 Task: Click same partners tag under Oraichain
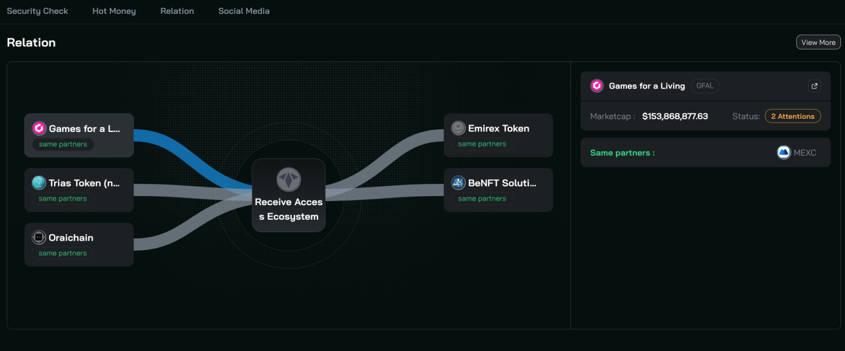(x=63, y=253)
